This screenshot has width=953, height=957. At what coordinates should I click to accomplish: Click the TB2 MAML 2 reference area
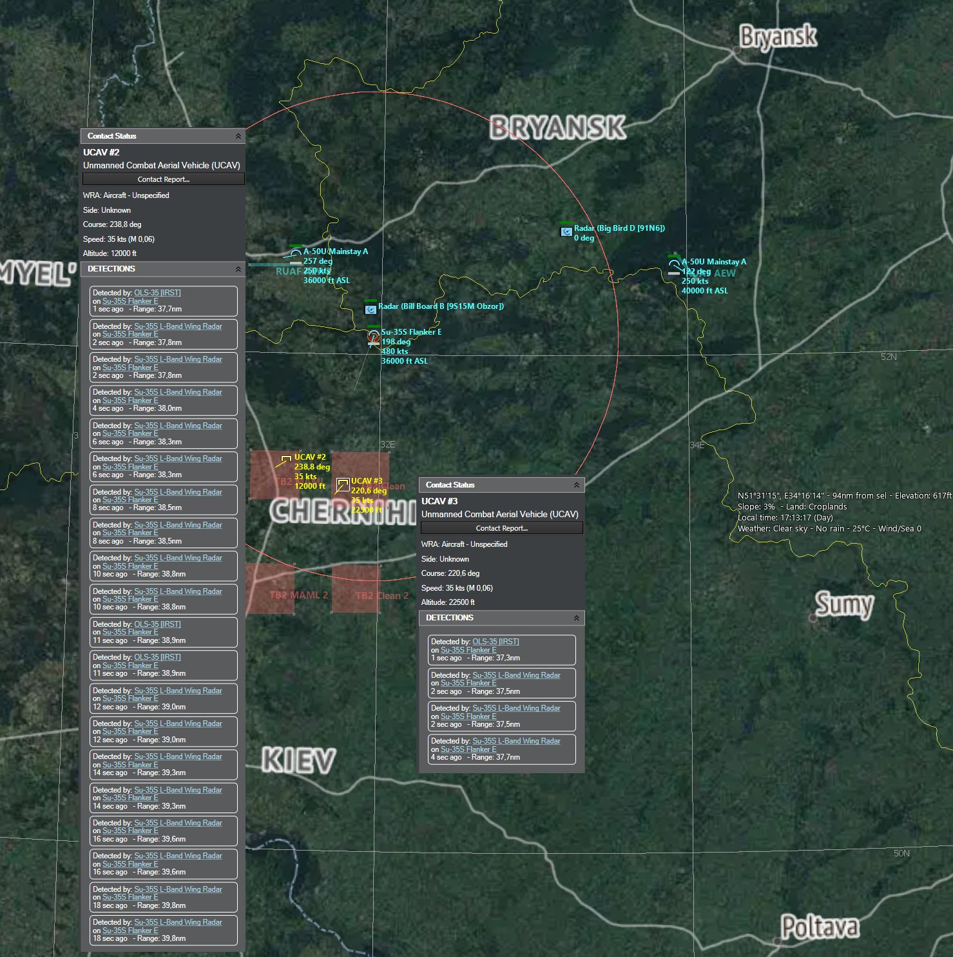tap(270, 589)
